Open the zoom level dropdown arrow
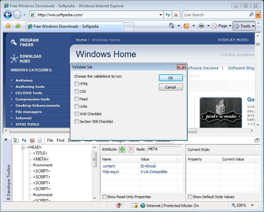Screen dimensions: 264x212 252,205
